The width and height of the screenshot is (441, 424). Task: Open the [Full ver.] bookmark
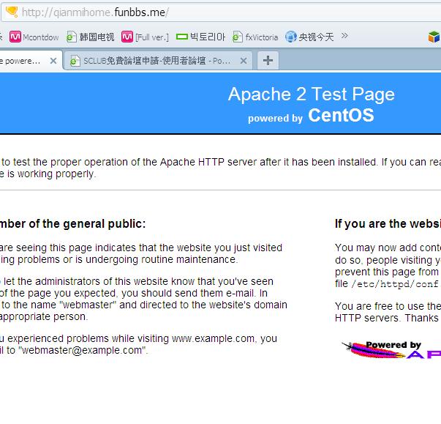[x=145, y=37]
